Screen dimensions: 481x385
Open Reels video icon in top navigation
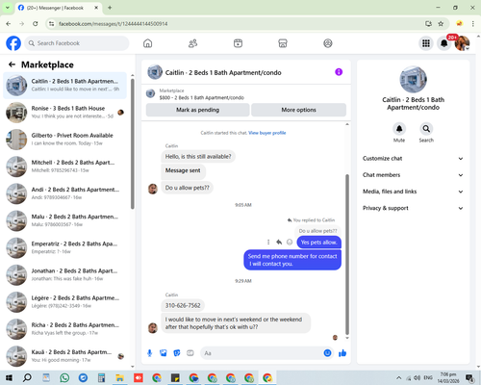[x=238, y=43]
